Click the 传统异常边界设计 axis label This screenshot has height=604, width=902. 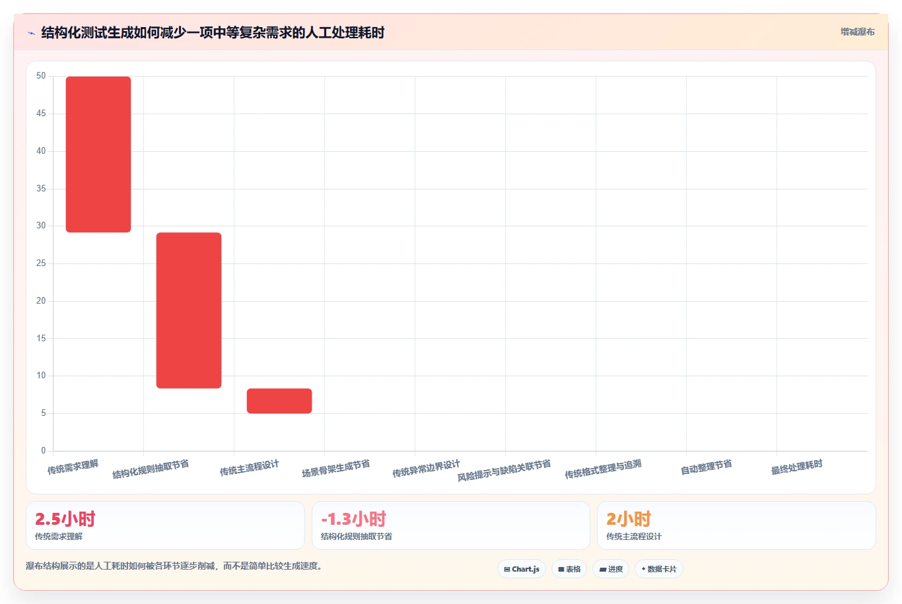(x=426, y=469)
